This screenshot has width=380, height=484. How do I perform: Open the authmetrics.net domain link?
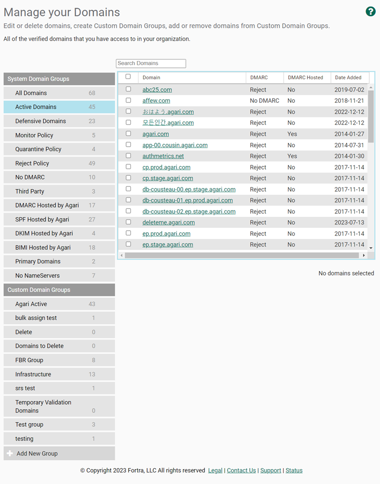[x=163, y=156]
